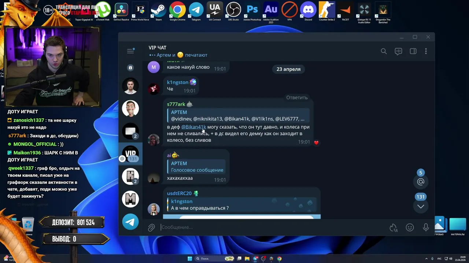Open Adobe Audition 2025 shortcut
The width and height of the screenshot is (469, 263).
pos(271,12)
